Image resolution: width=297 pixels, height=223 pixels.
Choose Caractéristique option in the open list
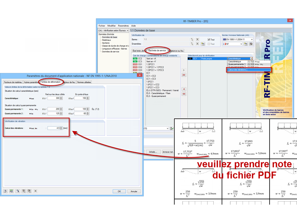pyautogui.click(x=249, y=62)
